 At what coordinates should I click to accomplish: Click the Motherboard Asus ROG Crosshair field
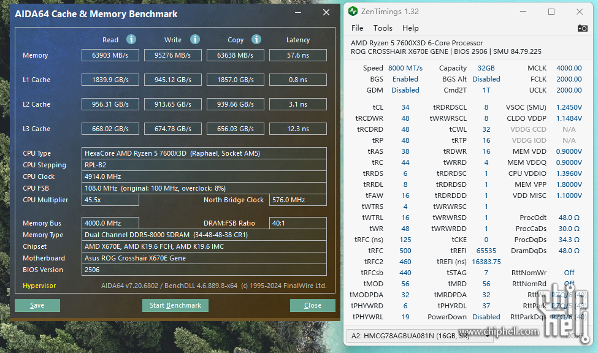click(x=204, y=258)
